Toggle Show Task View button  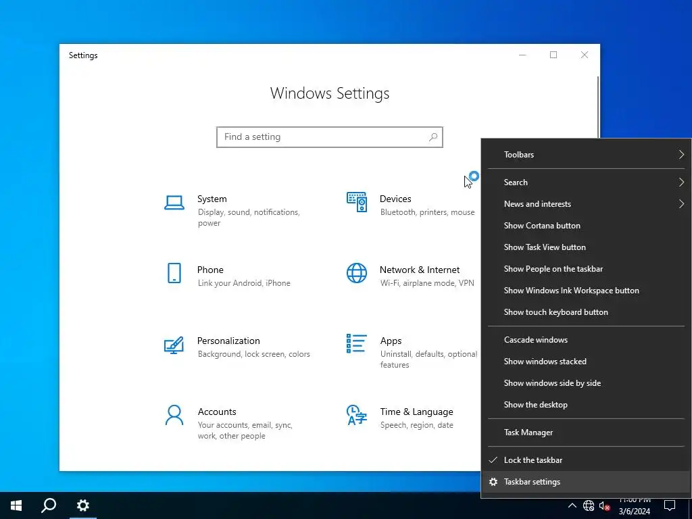(x=586, y=247)
